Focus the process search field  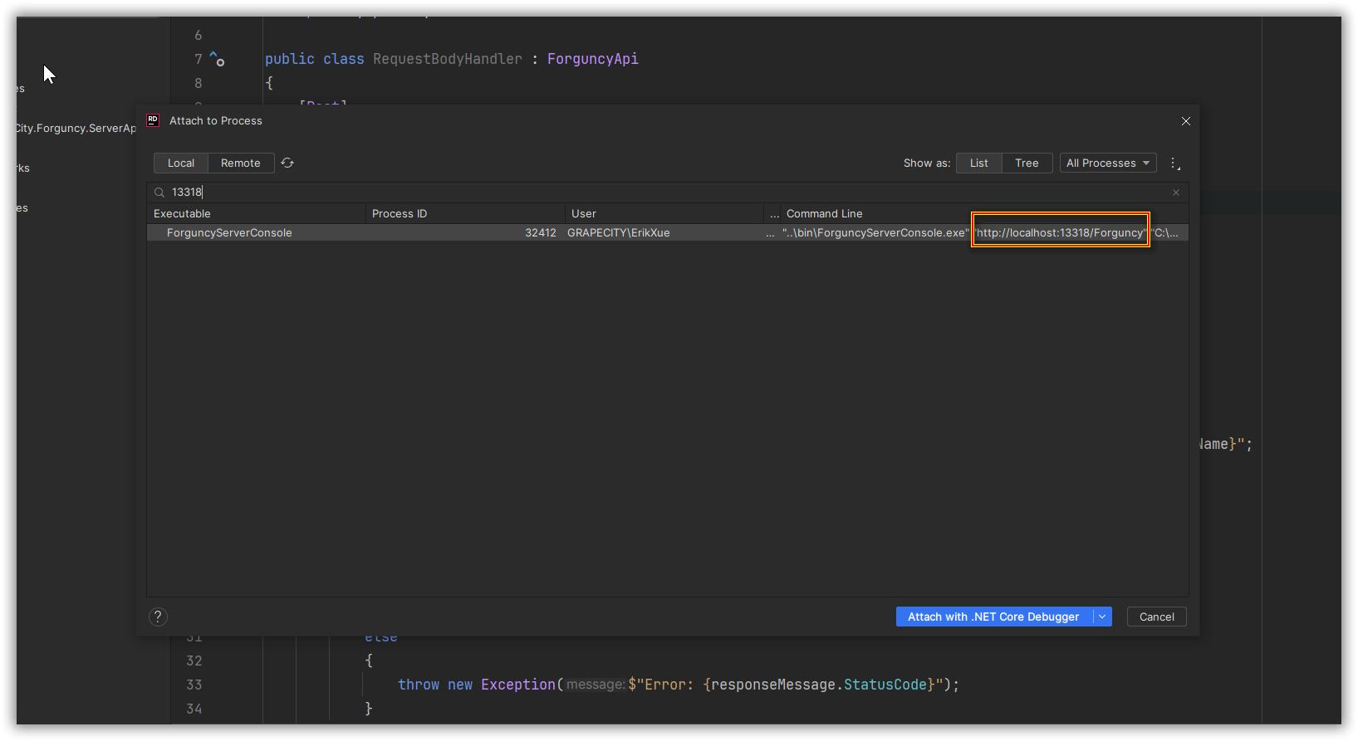(x=664, y=193)
